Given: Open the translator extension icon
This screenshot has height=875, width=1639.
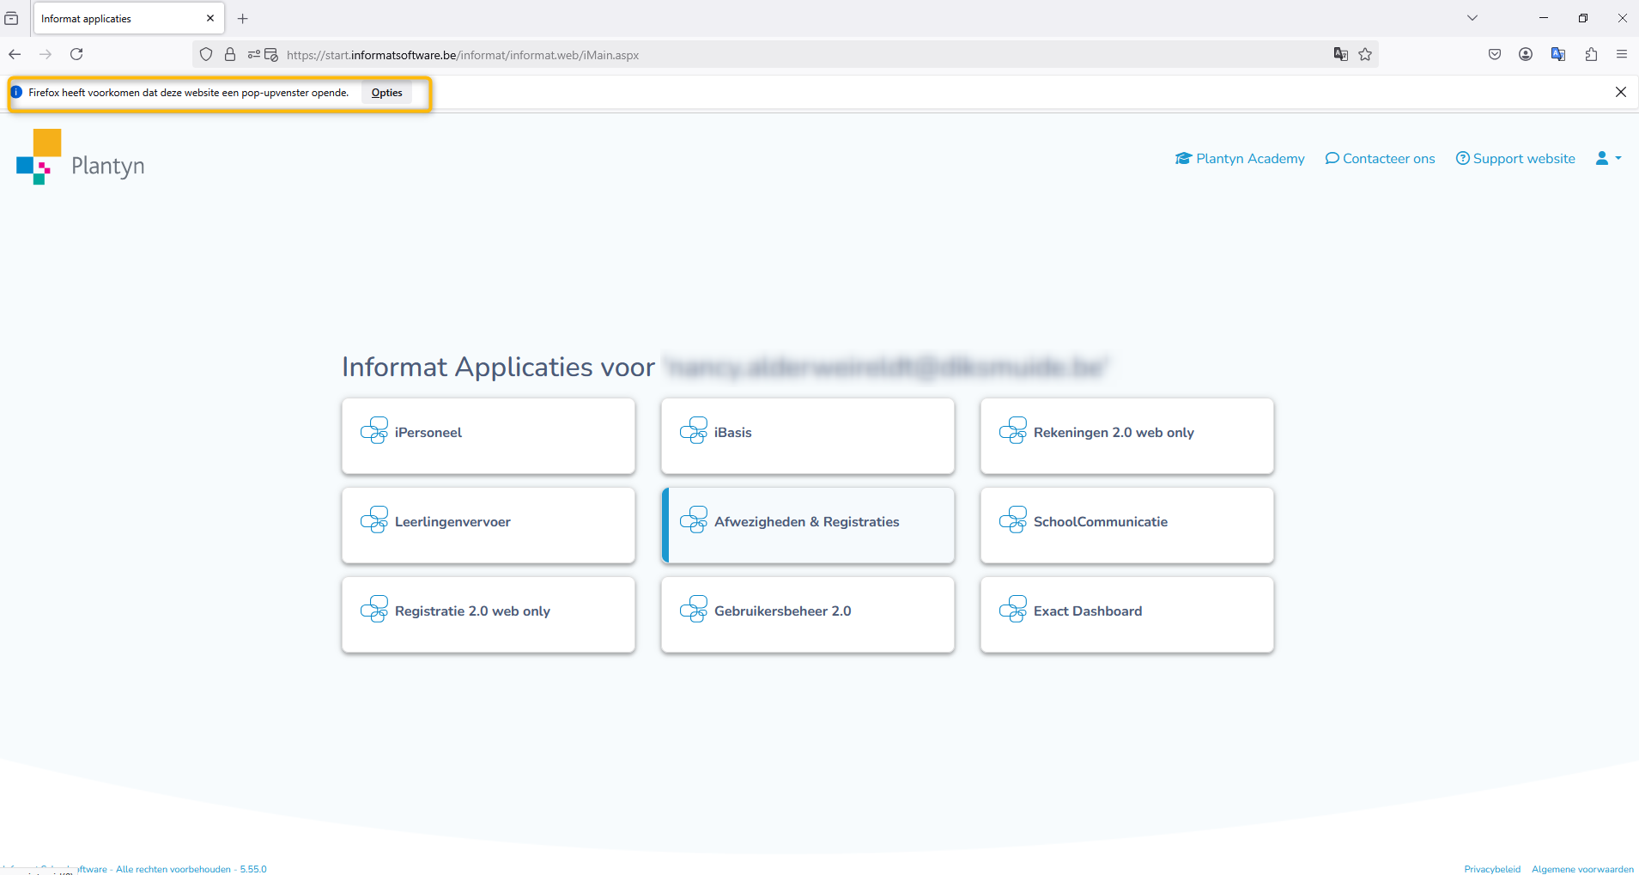Looking at the screenshot, I should click(x=1558, y=54).
